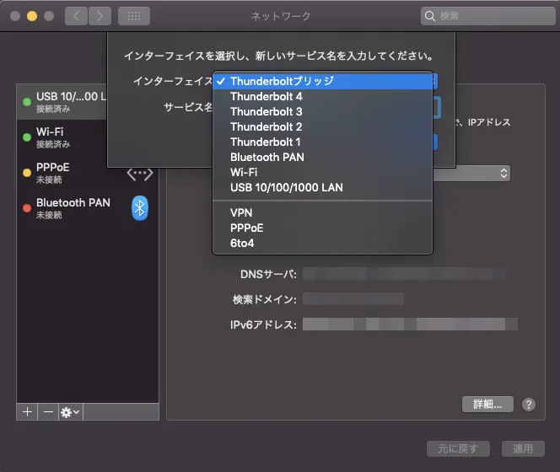Viewport: 560px width, 472px height.
Task: Choose Thunderboltブリッジ from interface list
Action: (x=322, y=81)
